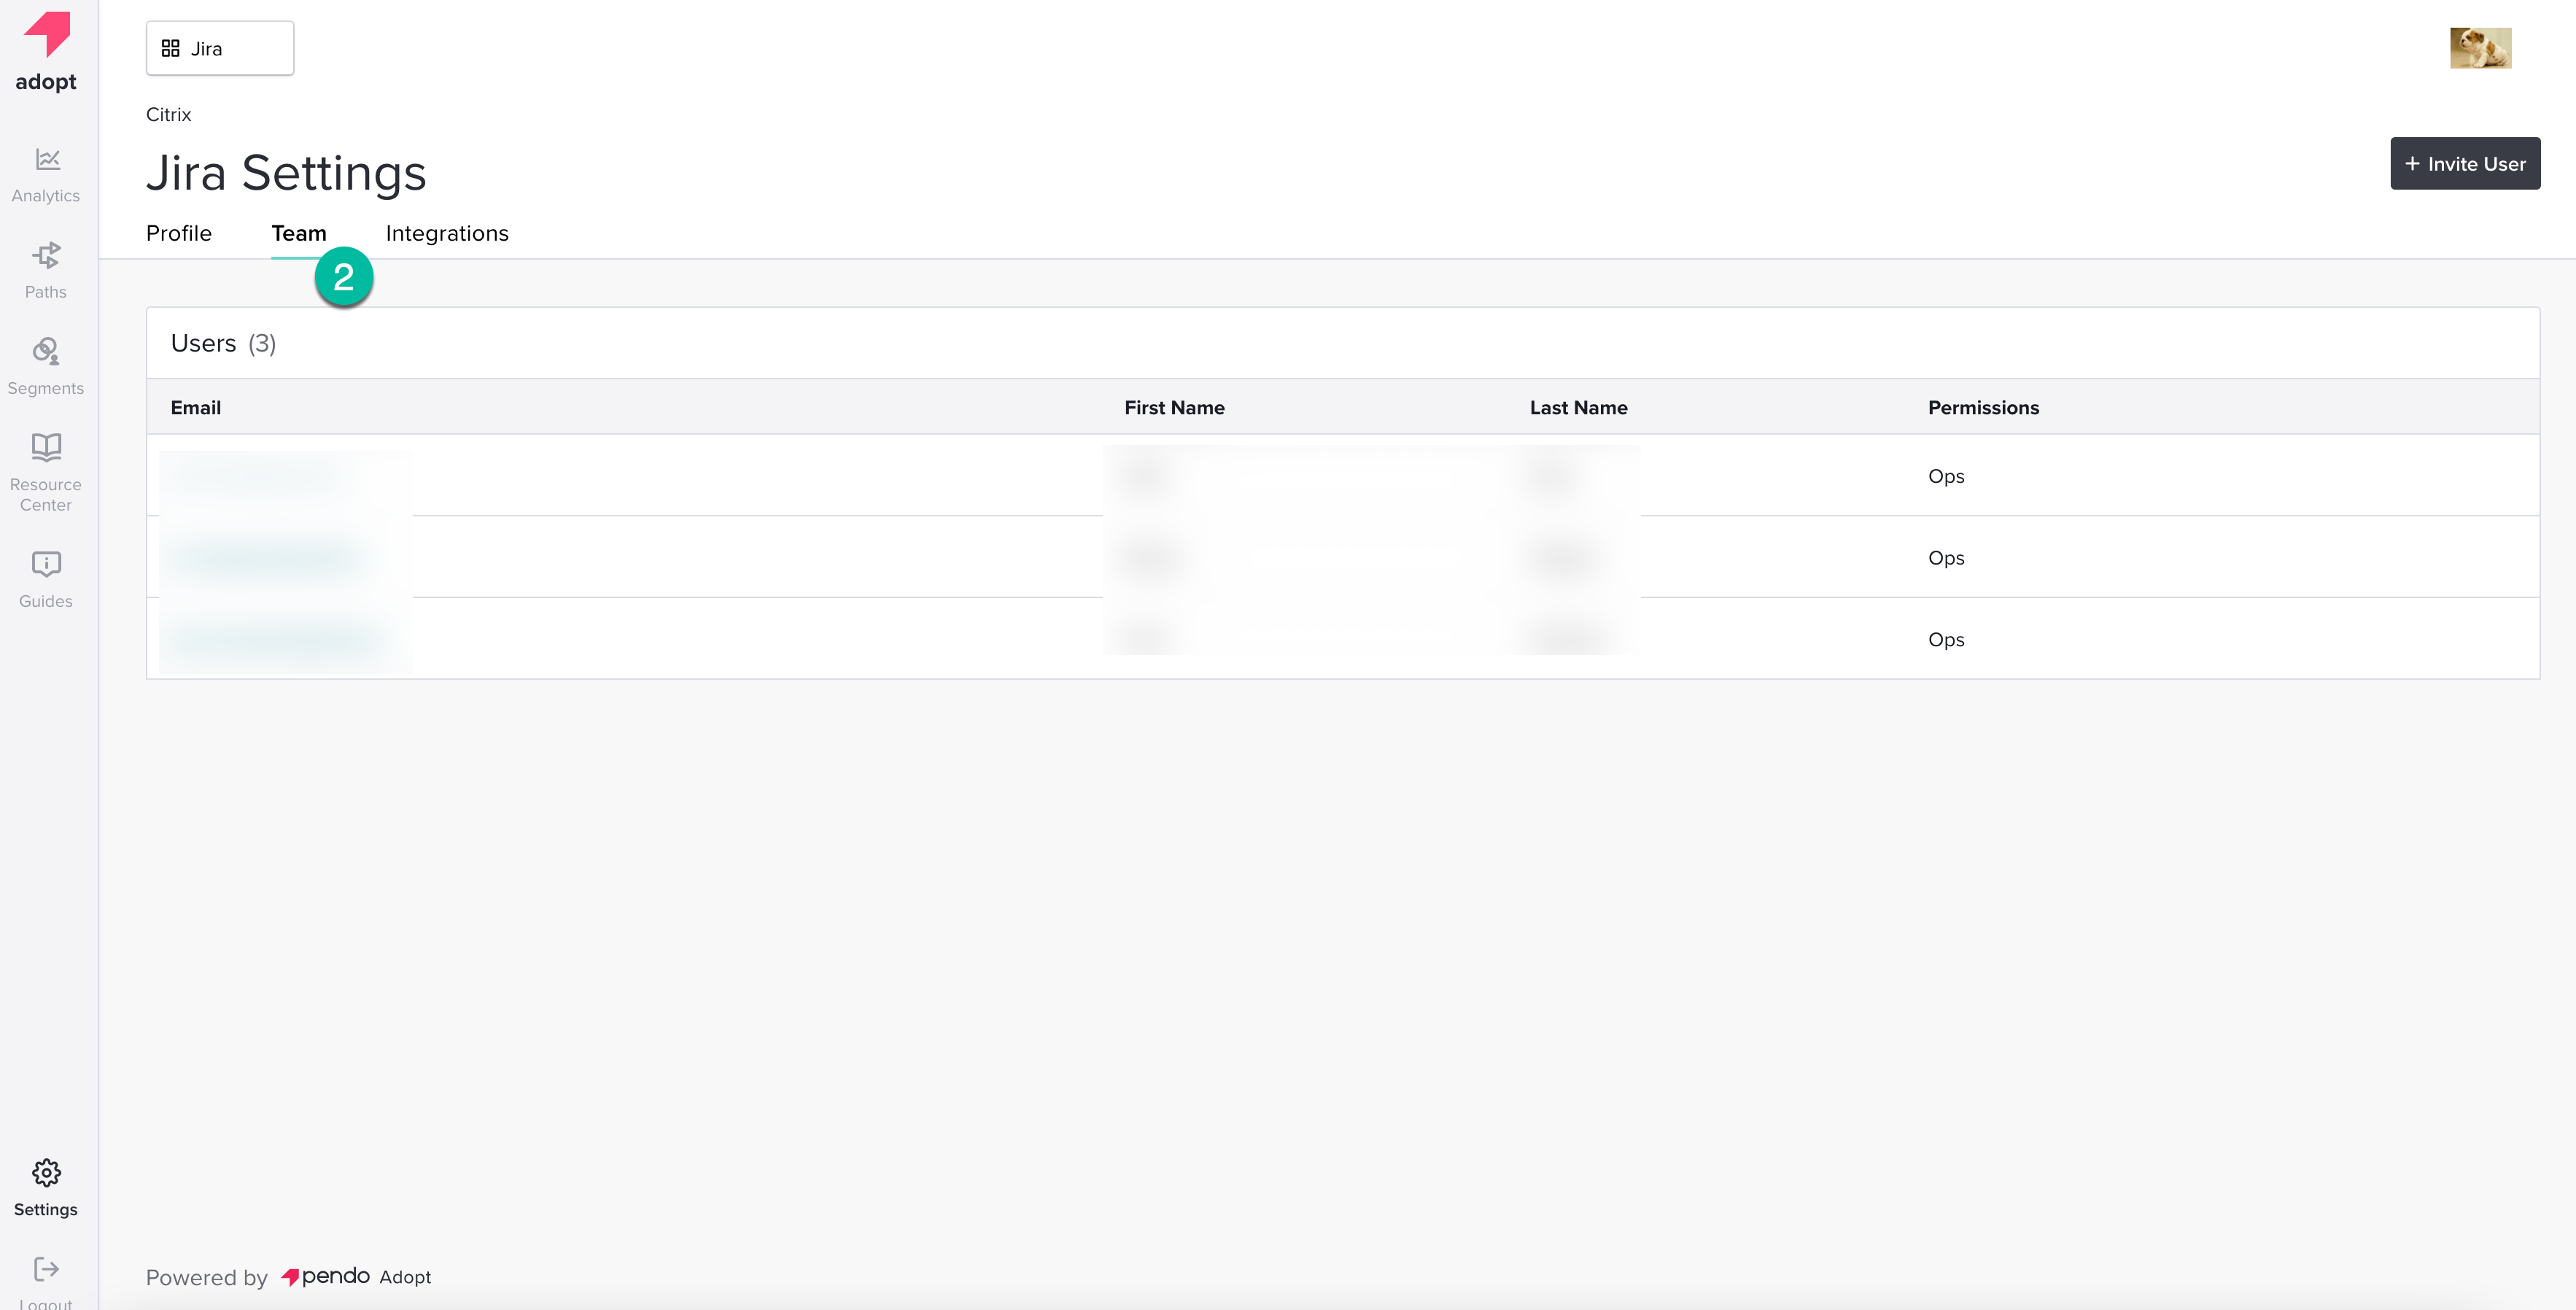
Task: Click the Users (3) heading
Action: coord(223,343)
